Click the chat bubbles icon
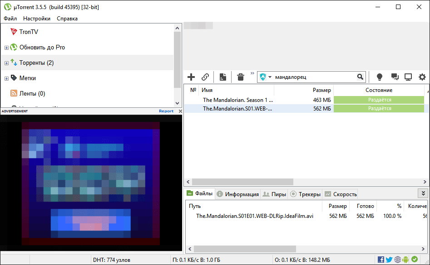430x265 pixels. pyautogui.click(x=395, y=77)
